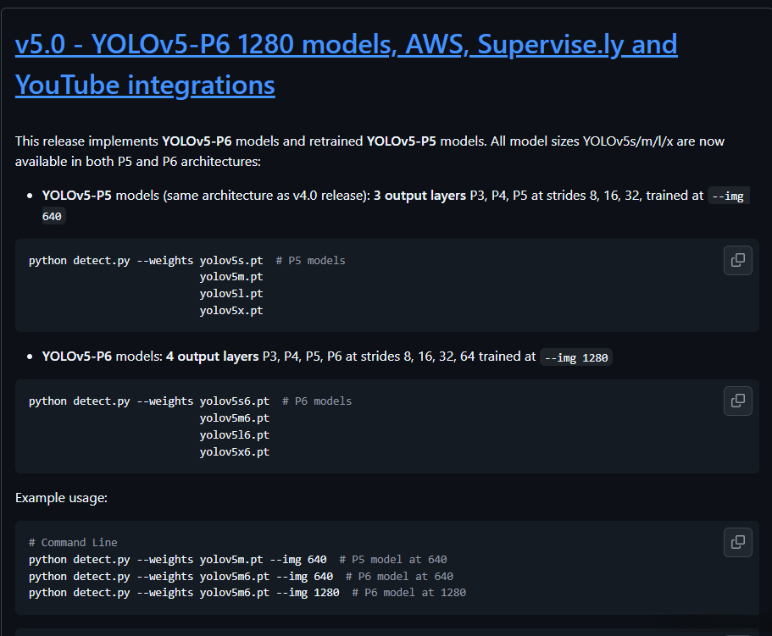Click yolov5x6.pt in the P6 models list
The image size is (772, 636).
tap(235, 451)
